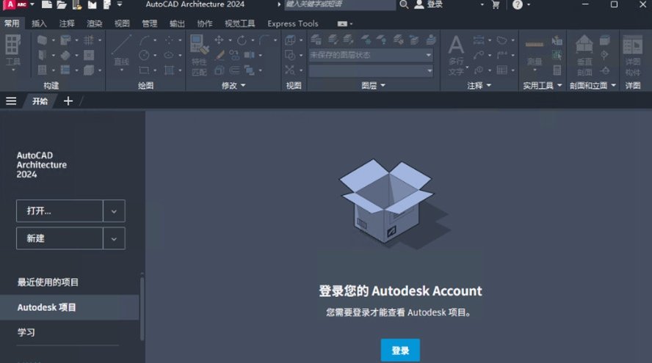Expand the 新建 button dropdown arrow
Viewport: 652px width, 363px height.
coord(114,238)
